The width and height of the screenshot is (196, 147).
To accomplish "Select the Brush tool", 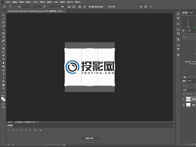I will coord(3,44).
